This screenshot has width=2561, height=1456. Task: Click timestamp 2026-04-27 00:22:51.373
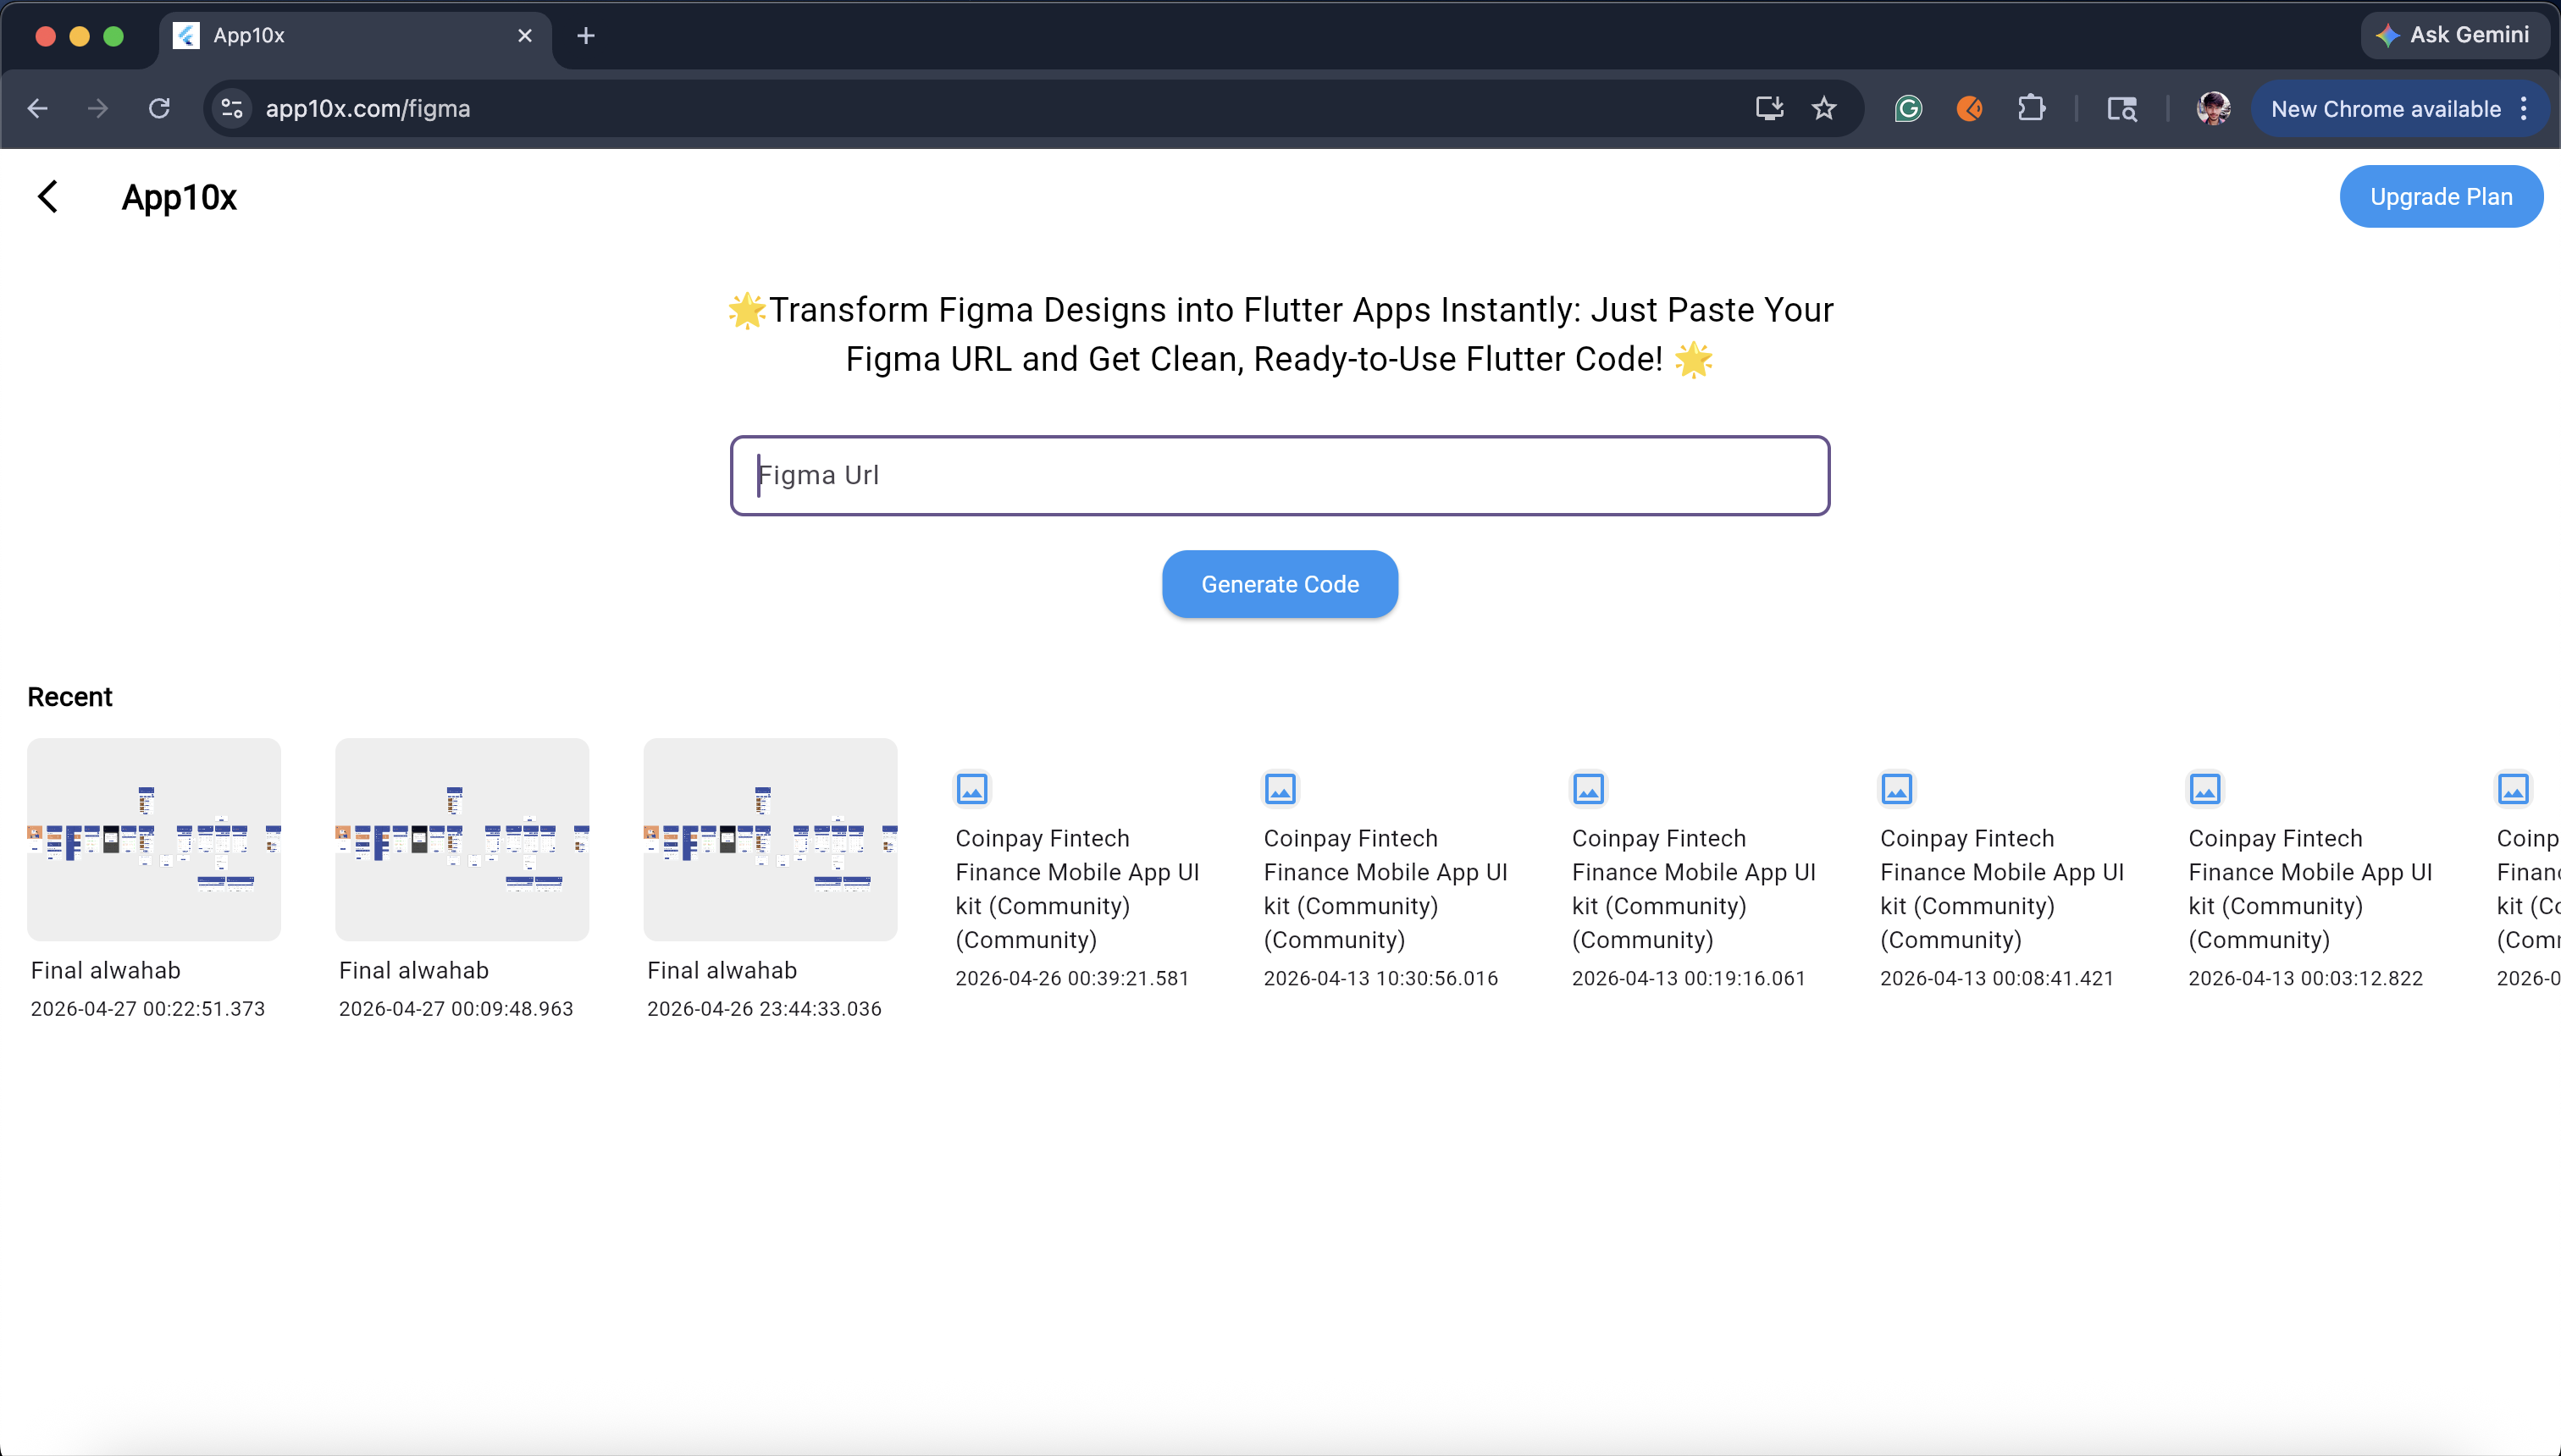pyautogui.click(x=148, y=1009)
